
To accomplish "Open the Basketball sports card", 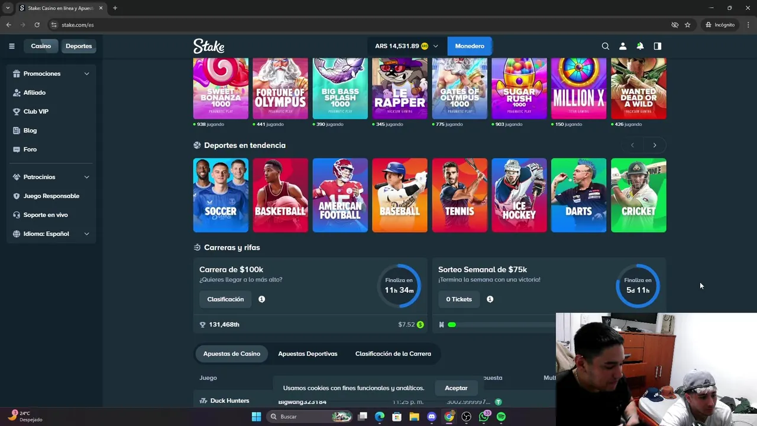I will coord(280,195).
